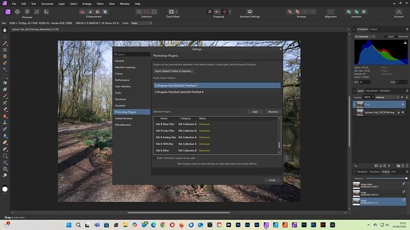
Task: Select the Zoom tool magnifier
Action: 5,175
